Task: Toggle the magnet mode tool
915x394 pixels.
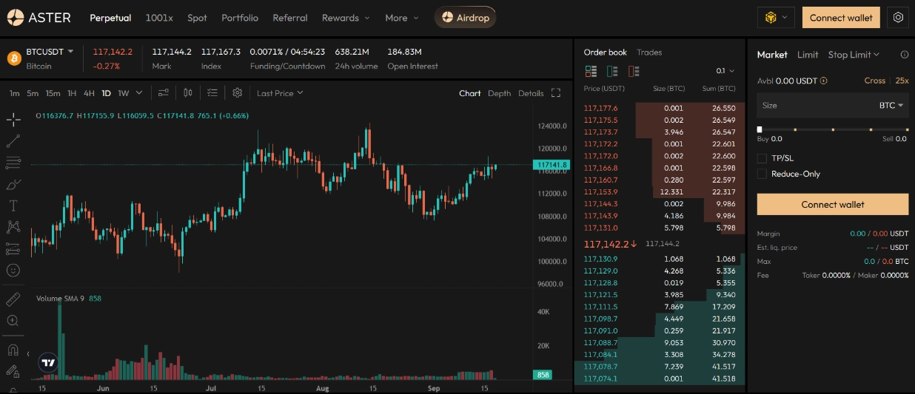Action: coord(13,350)
